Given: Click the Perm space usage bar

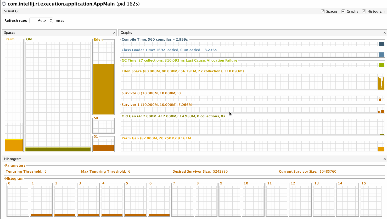Looking at the screenshot, I should pos(14,145).
